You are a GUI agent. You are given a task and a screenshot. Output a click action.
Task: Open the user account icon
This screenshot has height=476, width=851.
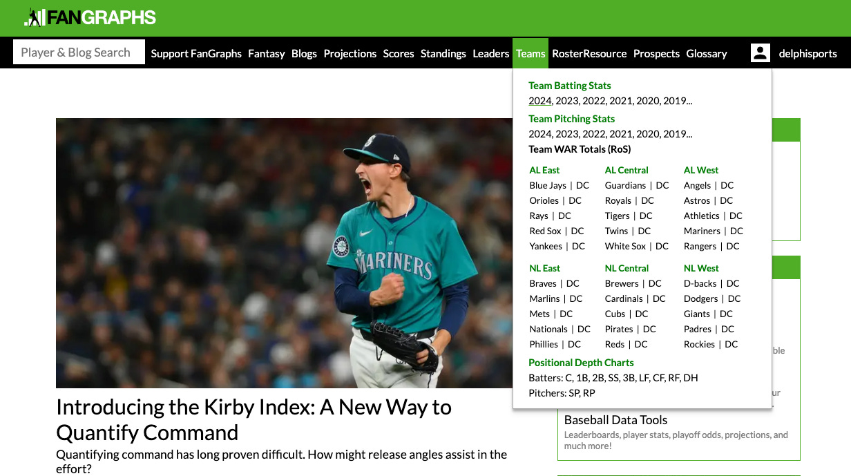point(760,52)
